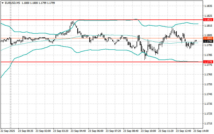Select the 1.1775 price scale value
Screen dimensions: 214x134
pyautogui.click(x=208, y=65)
